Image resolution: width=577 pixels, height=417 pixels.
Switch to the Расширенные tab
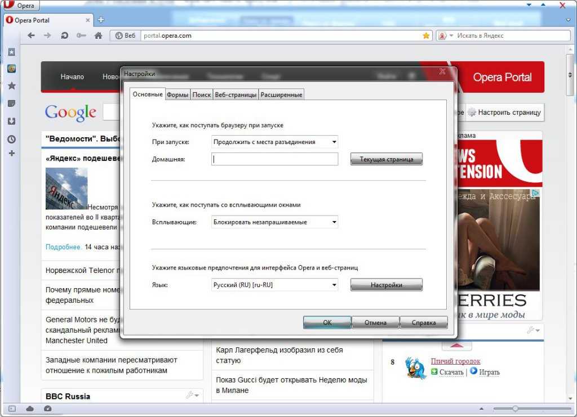(281, 95)
